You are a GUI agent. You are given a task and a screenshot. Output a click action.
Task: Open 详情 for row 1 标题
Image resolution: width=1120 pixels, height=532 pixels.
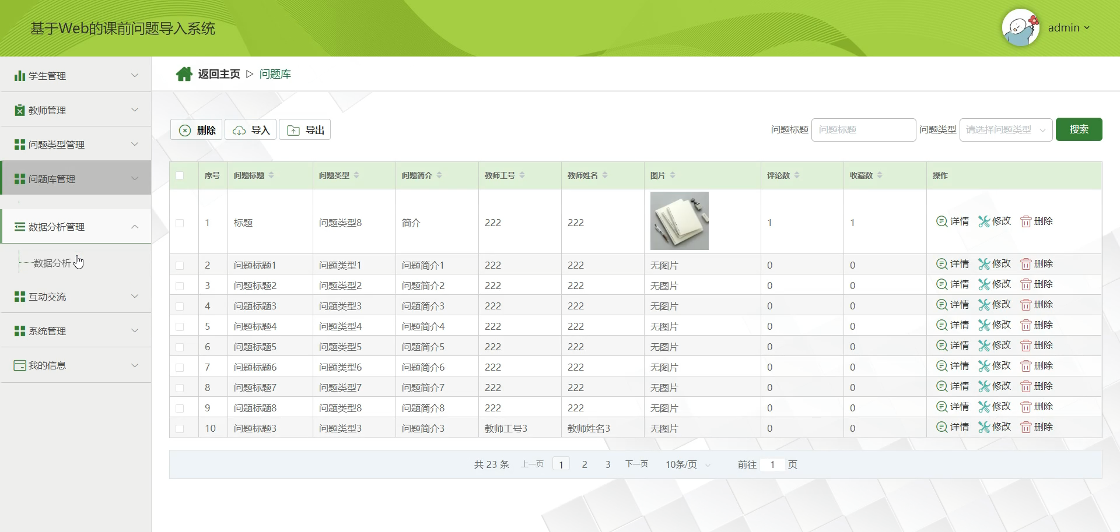[x=953, y=221]
